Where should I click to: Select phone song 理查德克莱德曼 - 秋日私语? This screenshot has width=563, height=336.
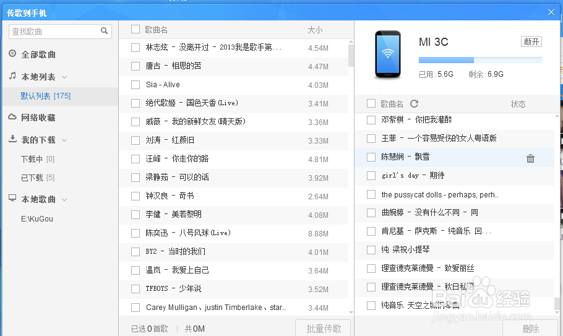tap(455, 287)
